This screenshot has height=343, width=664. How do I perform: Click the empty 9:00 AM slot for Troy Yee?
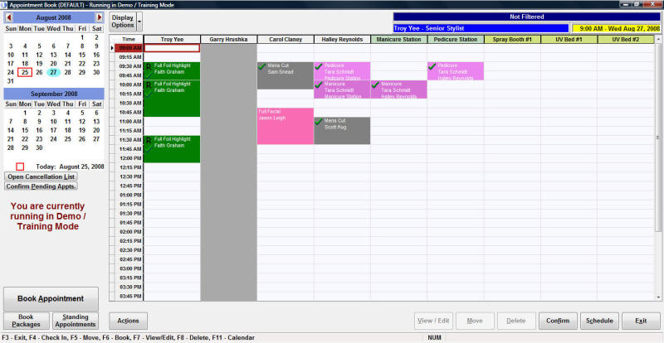coord(172,48)
